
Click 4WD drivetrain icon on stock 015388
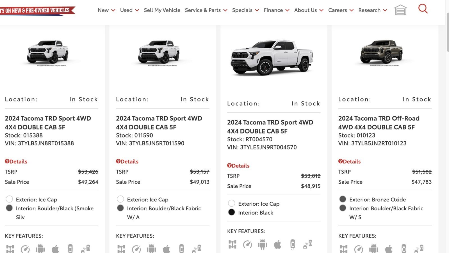click(10, 249)
